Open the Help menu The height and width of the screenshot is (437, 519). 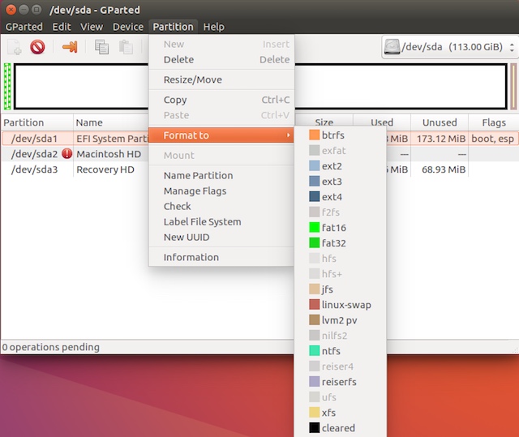(214, 27)
